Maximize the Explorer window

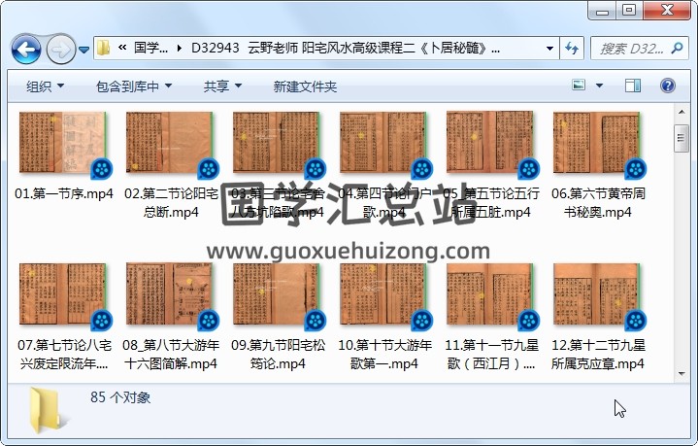coord(629,11)
